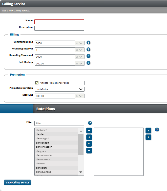The height and width of the screenshot is (191, 167).
Task: Move selected rate plan down with down arrow
Action: pyautogui.click(x=149, y=137)
